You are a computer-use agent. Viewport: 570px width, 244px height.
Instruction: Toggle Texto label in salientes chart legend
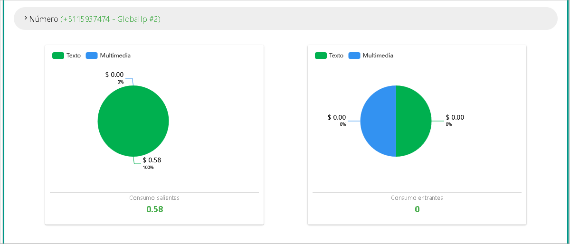click(x=74, y=56)
